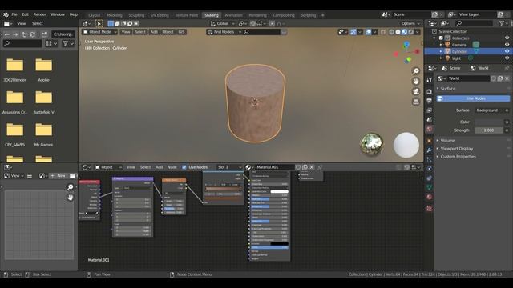The image size is (513, 288).
Task: Expand the Volume panel in World properties
Action: click(447, 141)
